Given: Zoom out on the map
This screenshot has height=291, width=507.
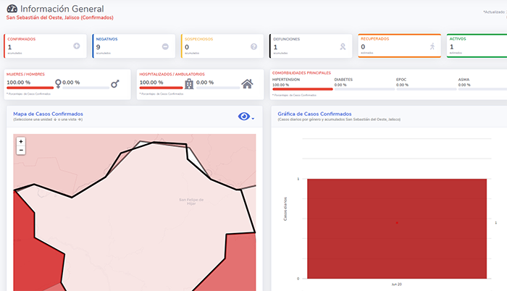Looking at the screenshot, I should [21, 150].
